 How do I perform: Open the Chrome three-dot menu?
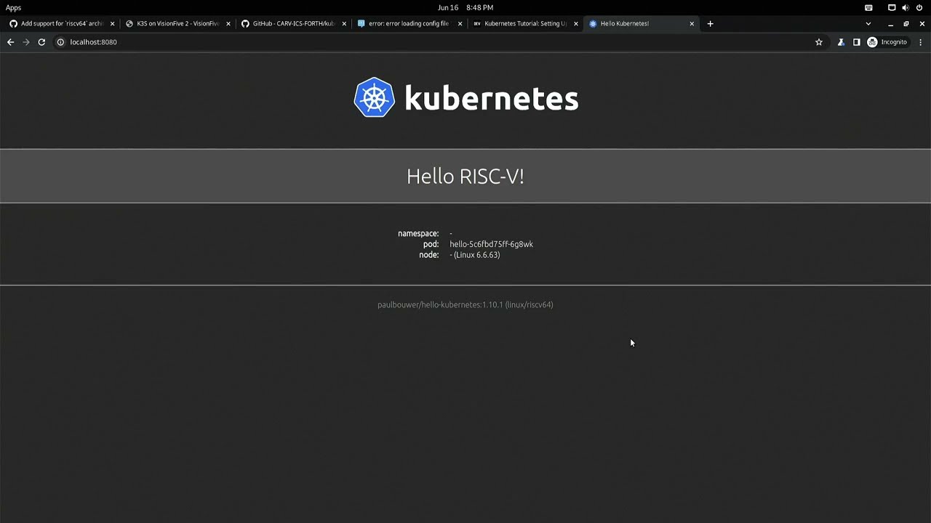pos(921,42)
